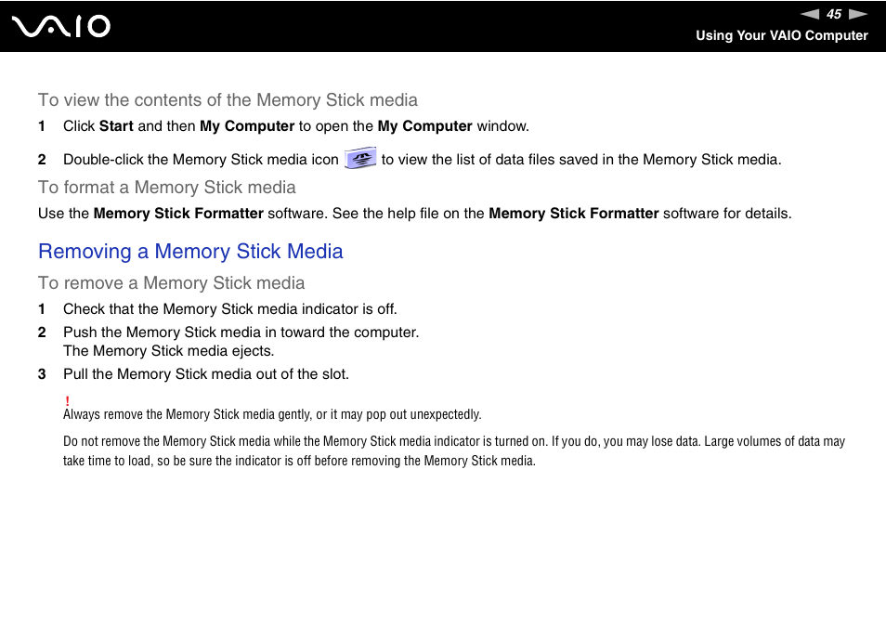
Task: Click page number 45
Action: point(834,14)
